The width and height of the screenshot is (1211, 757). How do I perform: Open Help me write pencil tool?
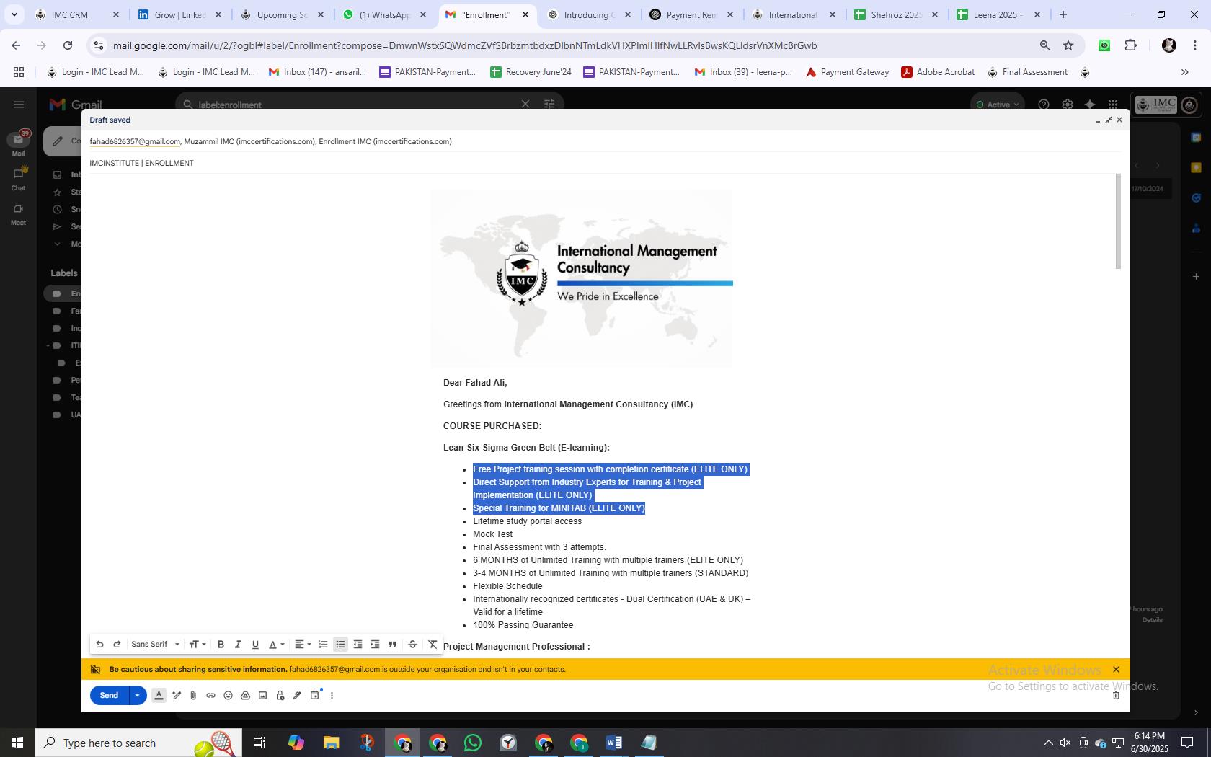tap(177, 696)
